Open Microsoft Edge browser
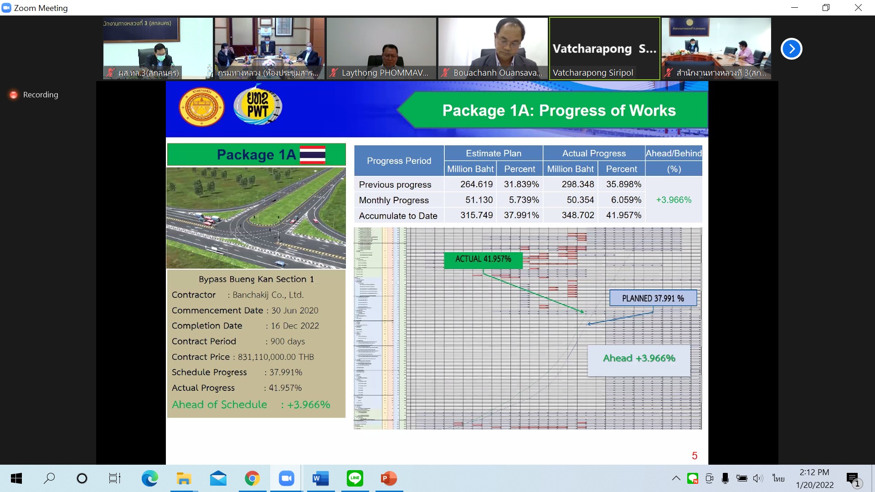 [x=149, y=478]
